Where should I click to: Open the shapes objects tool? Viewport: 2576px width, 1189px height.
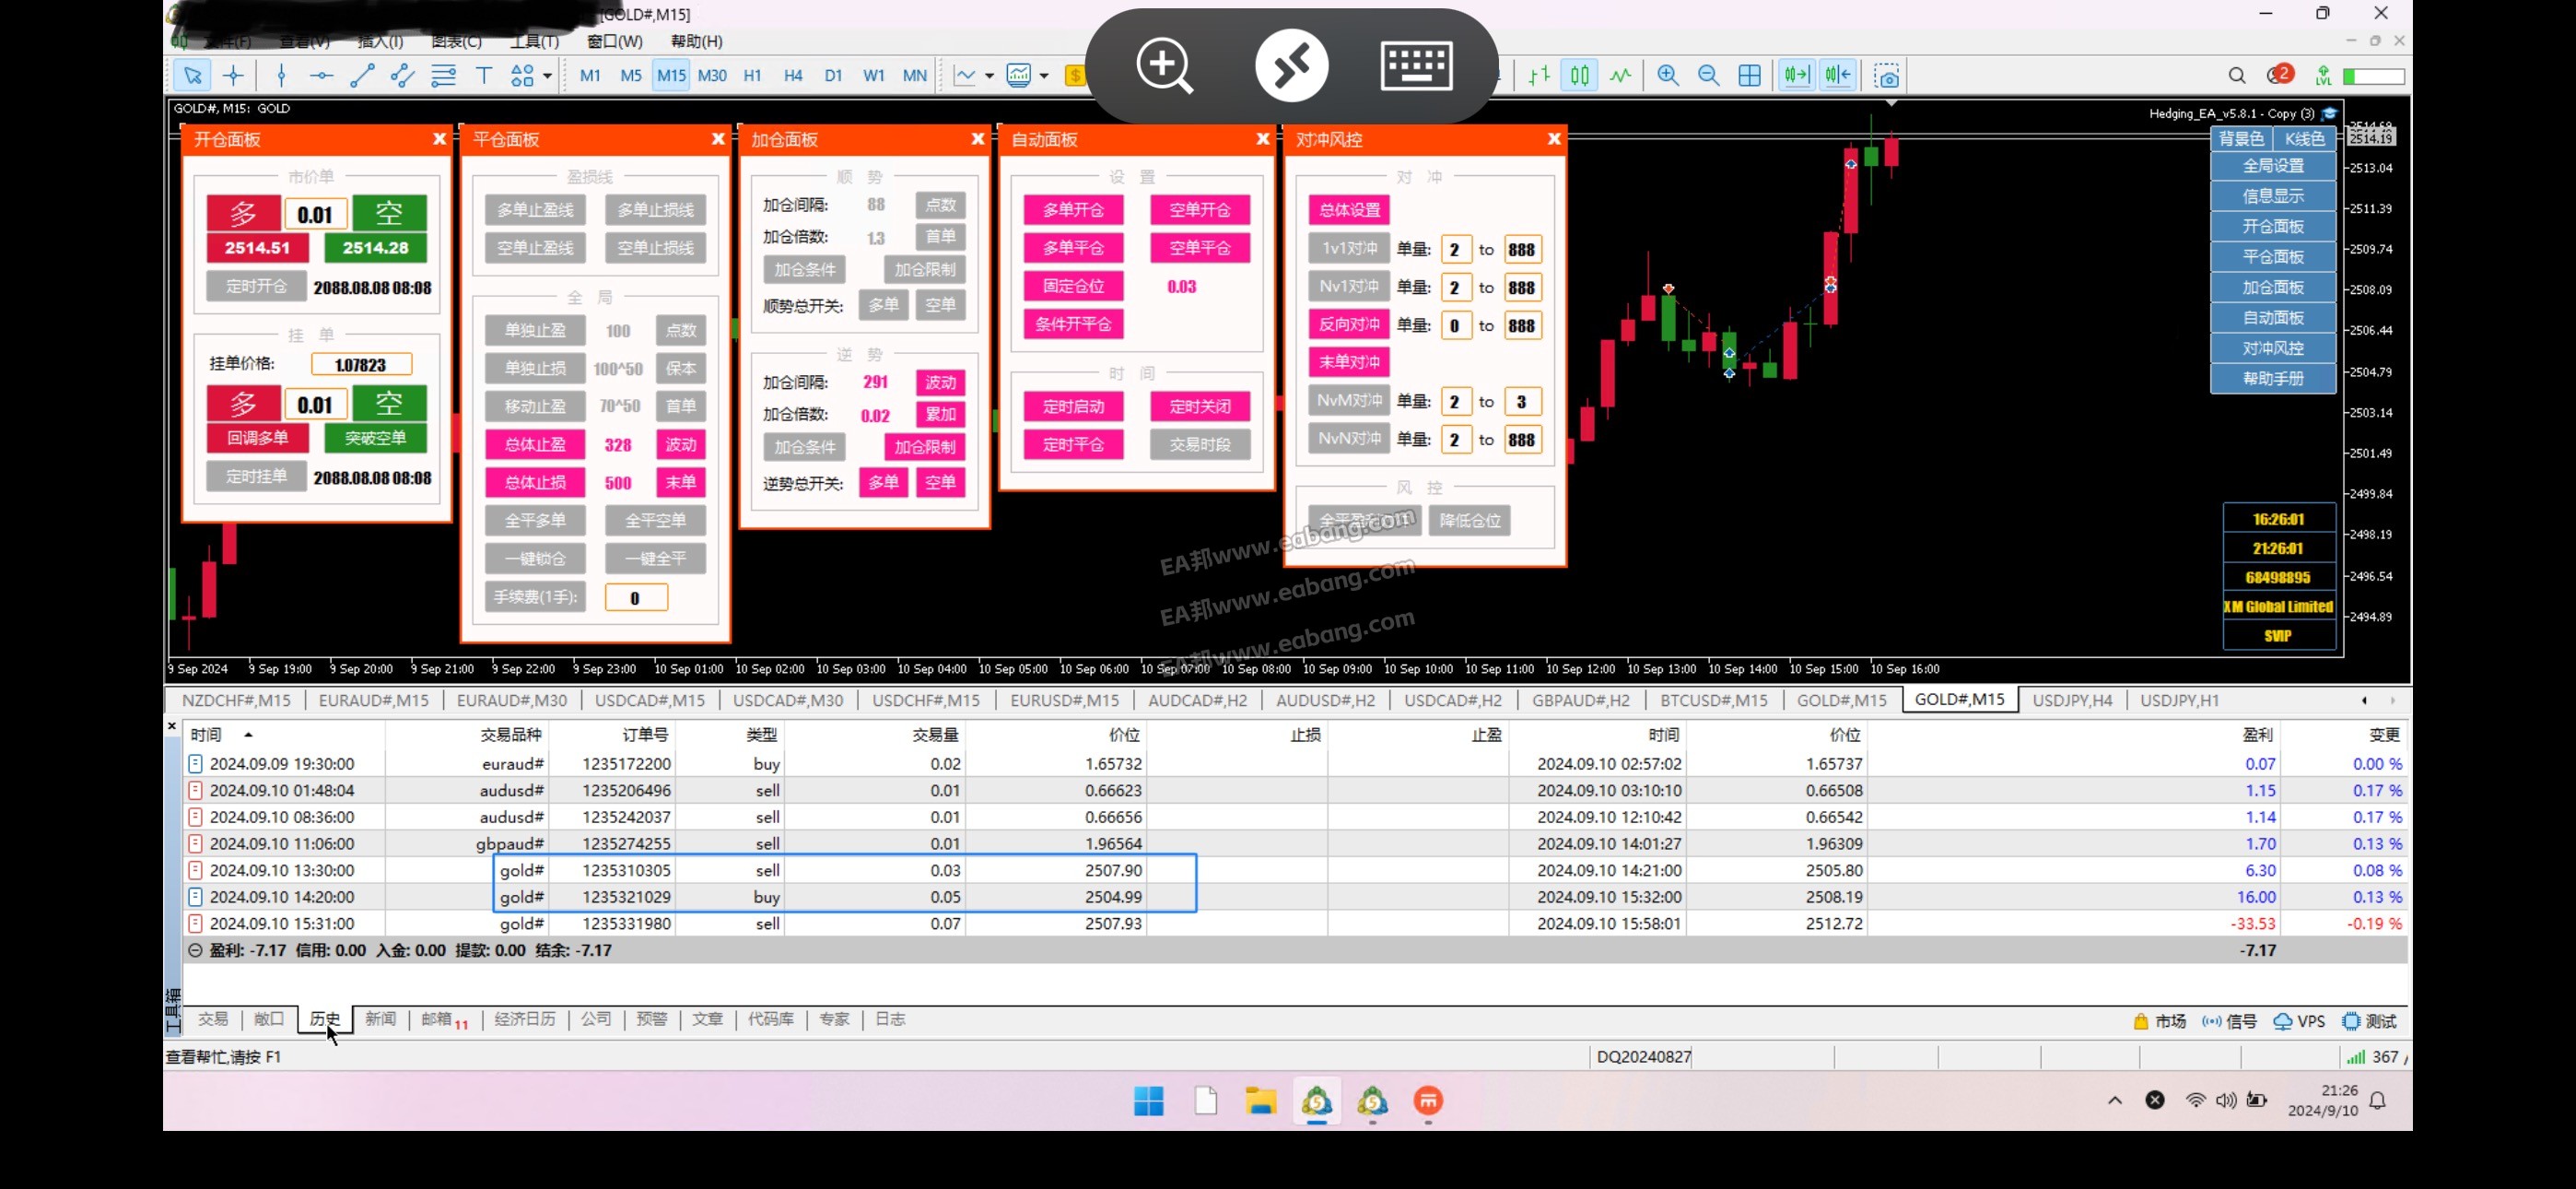tap(522, 75)
